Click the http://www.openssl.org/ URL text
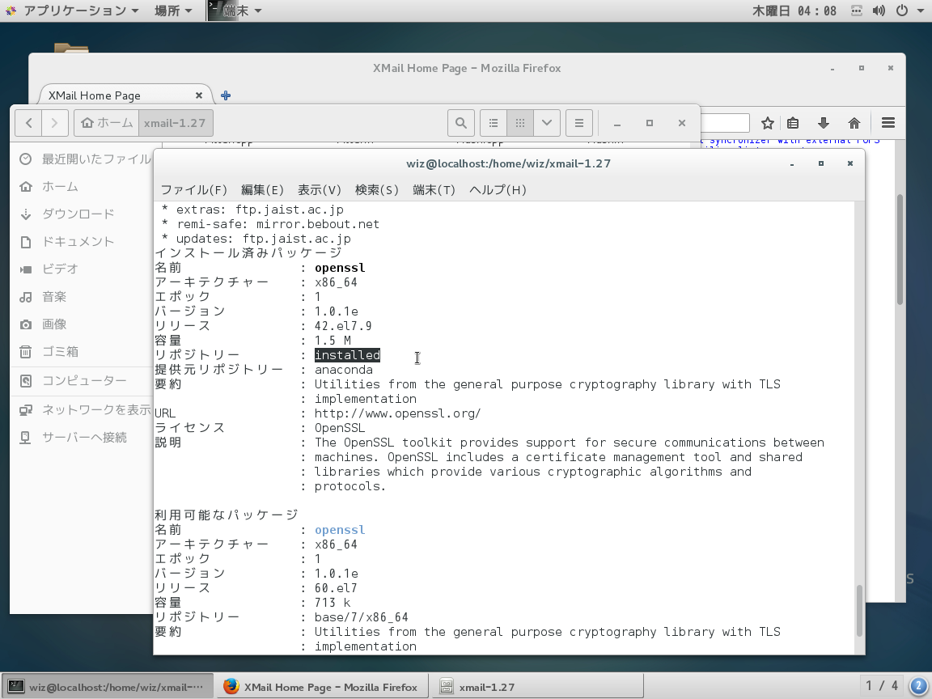932x699 pixels. coord(398,413)
